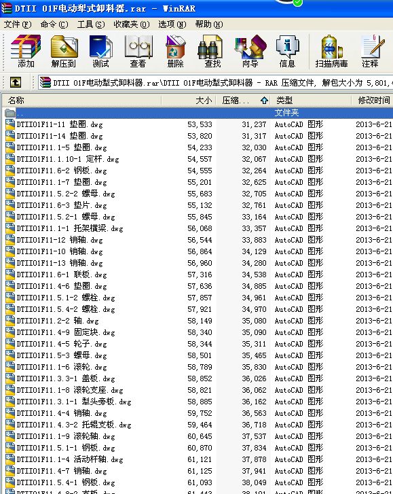Click the Extract To (解压到) icon
This screenshot has height=494, width=393.
(64, 47)
